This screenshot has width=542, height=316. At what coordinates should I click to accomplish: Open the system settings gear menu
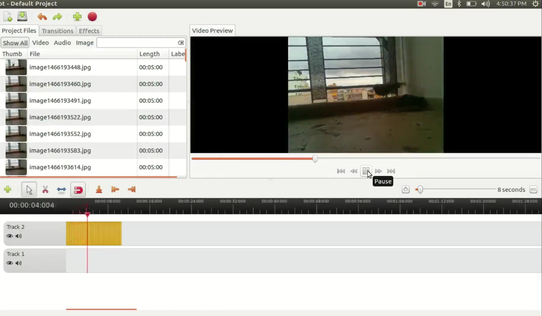[536, 4]
